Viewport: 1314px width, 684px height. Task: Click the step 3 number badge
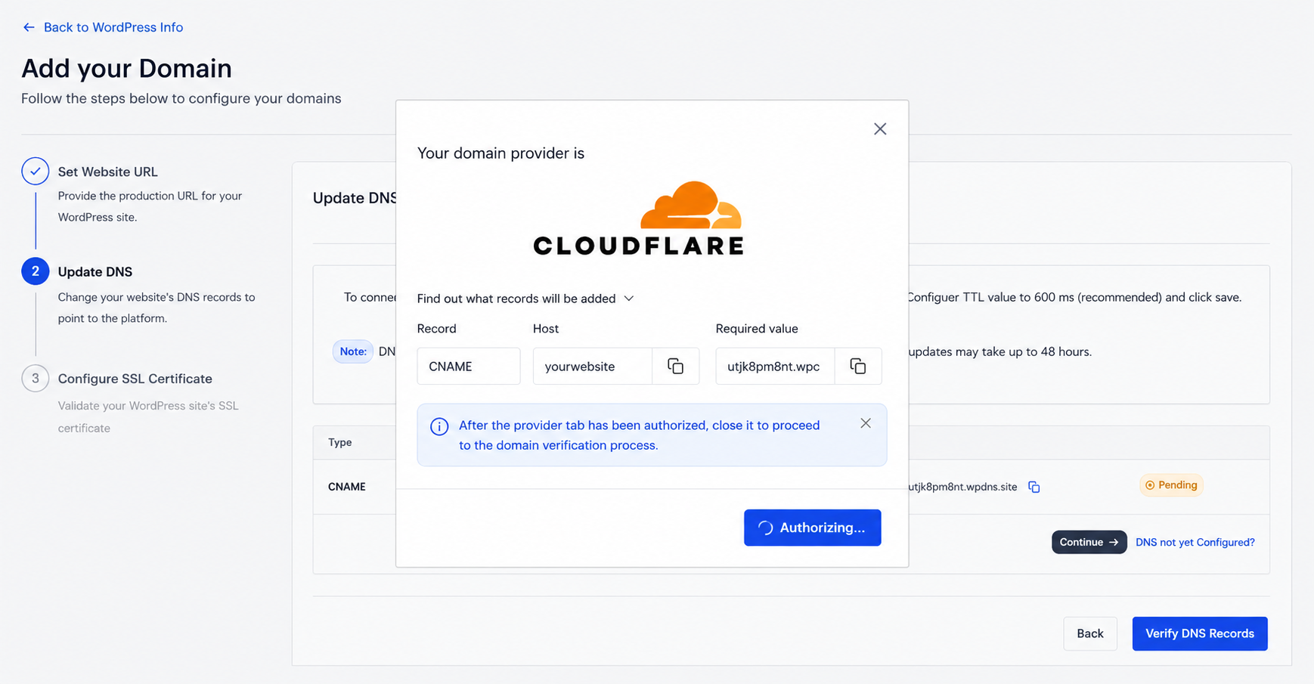36,379
